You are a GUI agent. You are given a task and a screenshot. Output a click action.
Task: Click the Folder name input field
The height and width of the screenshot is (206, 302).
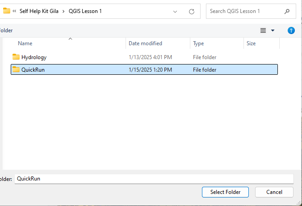[154, 178]
